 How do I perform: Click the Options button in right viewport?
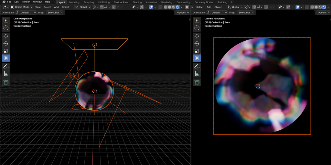(x=323, y=13)
